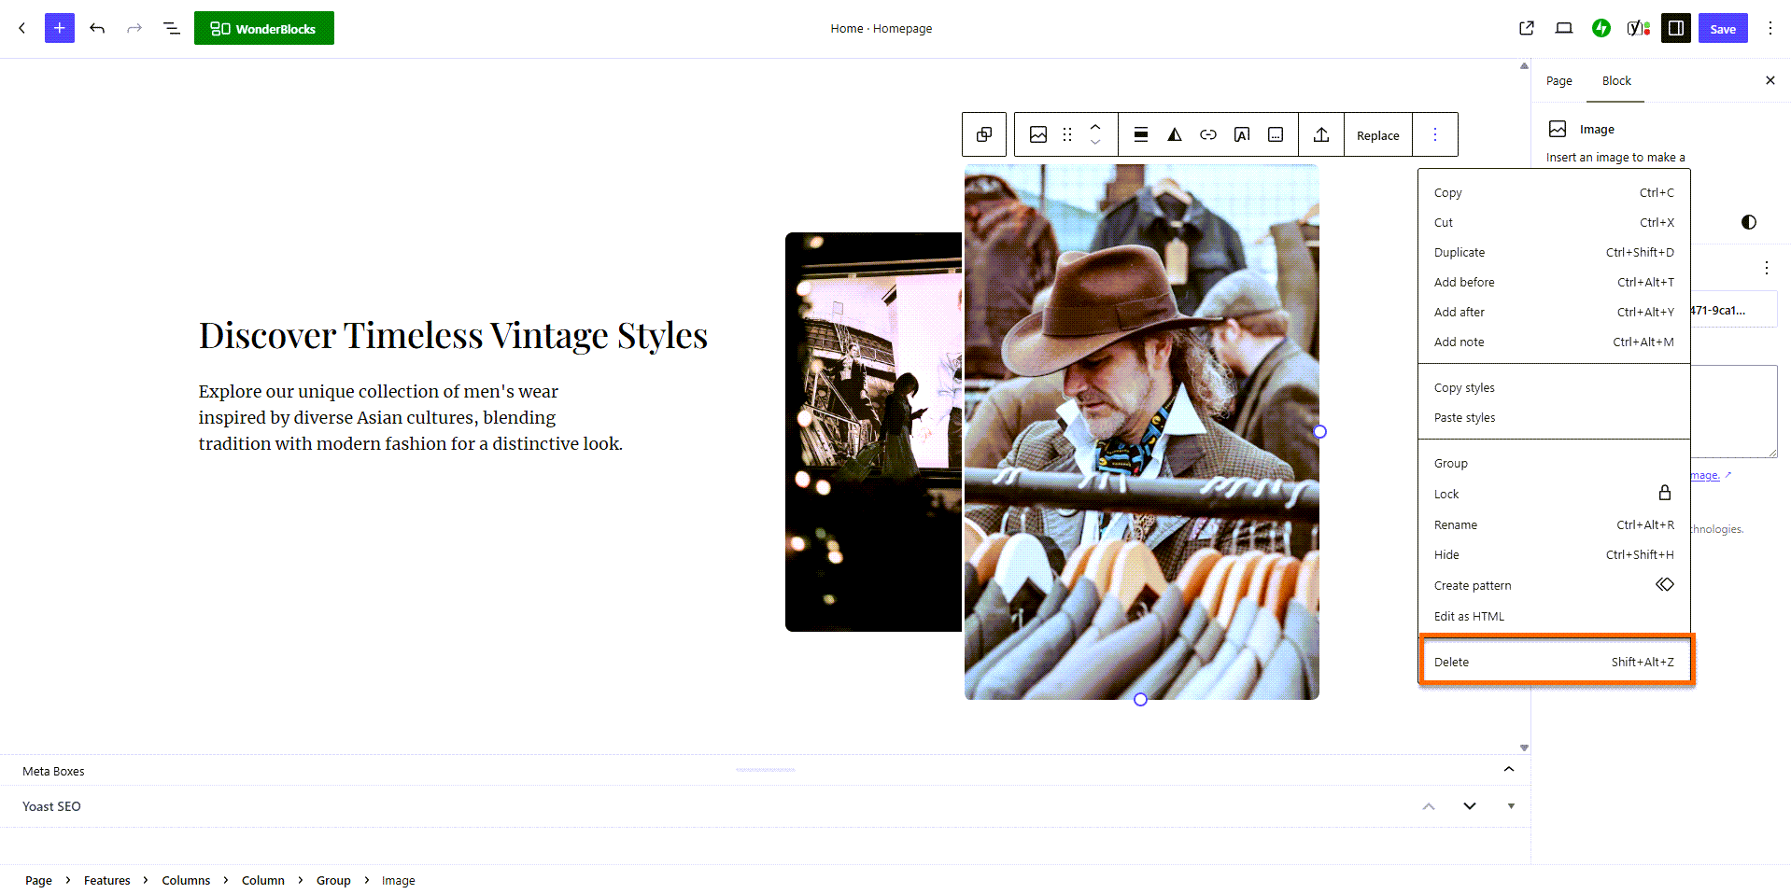The height and width of the screenshot is (894, 1791).
Task: Undo the last change
Action: pos(97,28)
